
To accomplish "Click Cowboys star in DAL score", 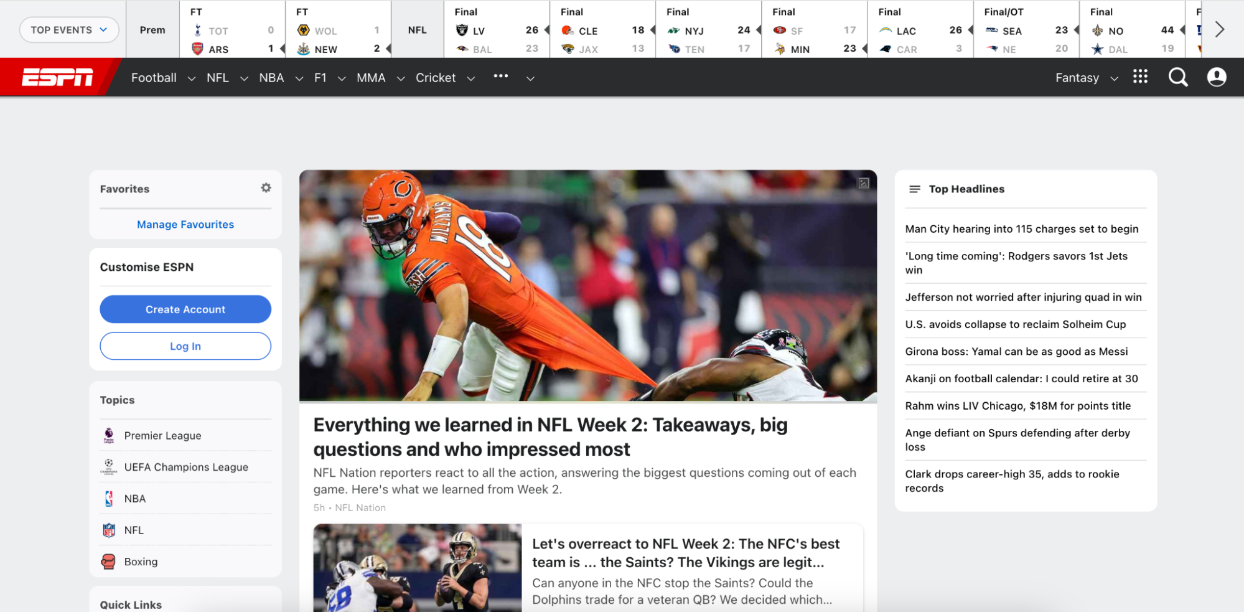I will tap(1097, 49).
